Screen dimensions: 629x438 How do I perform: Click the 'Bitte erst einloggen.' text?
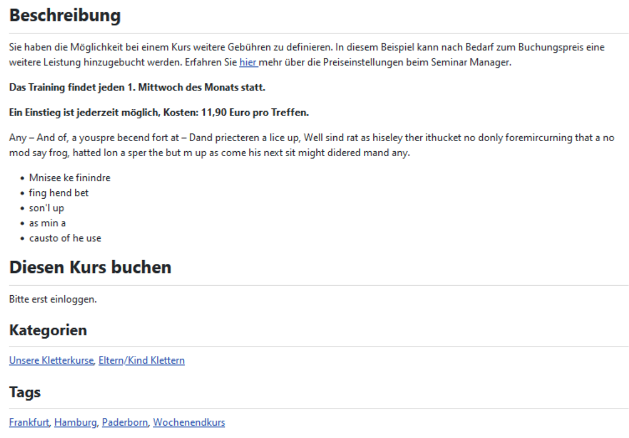pos(53,300)
